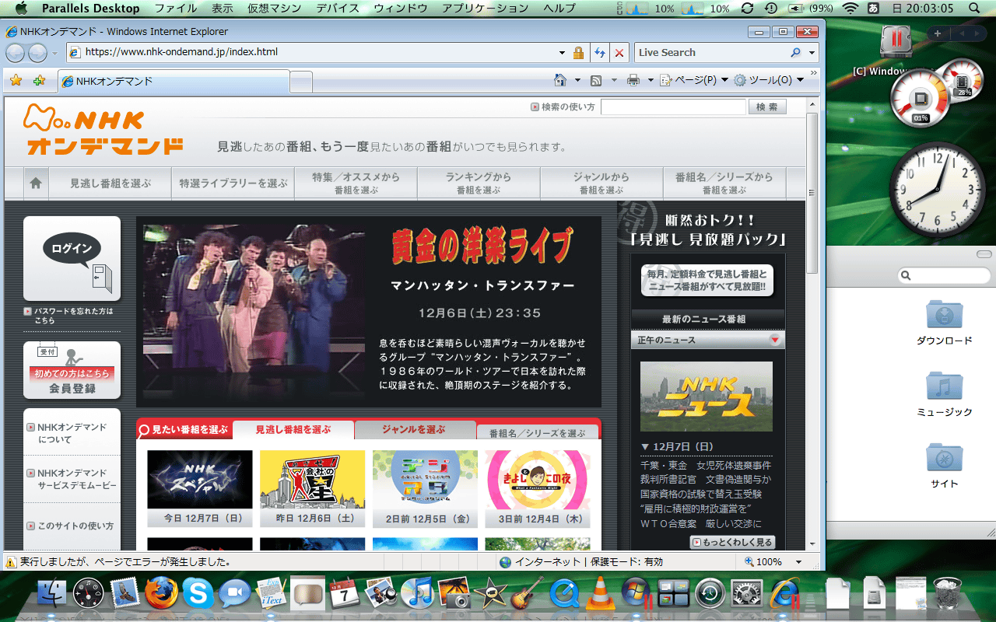This screenshot has width=996, height=622.
Task: Open GarageBand guitar icon in the Dock
Action: click(x=529, y=594)
